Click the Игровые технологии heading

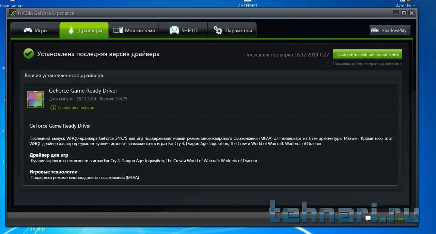(x=53, y=172)
